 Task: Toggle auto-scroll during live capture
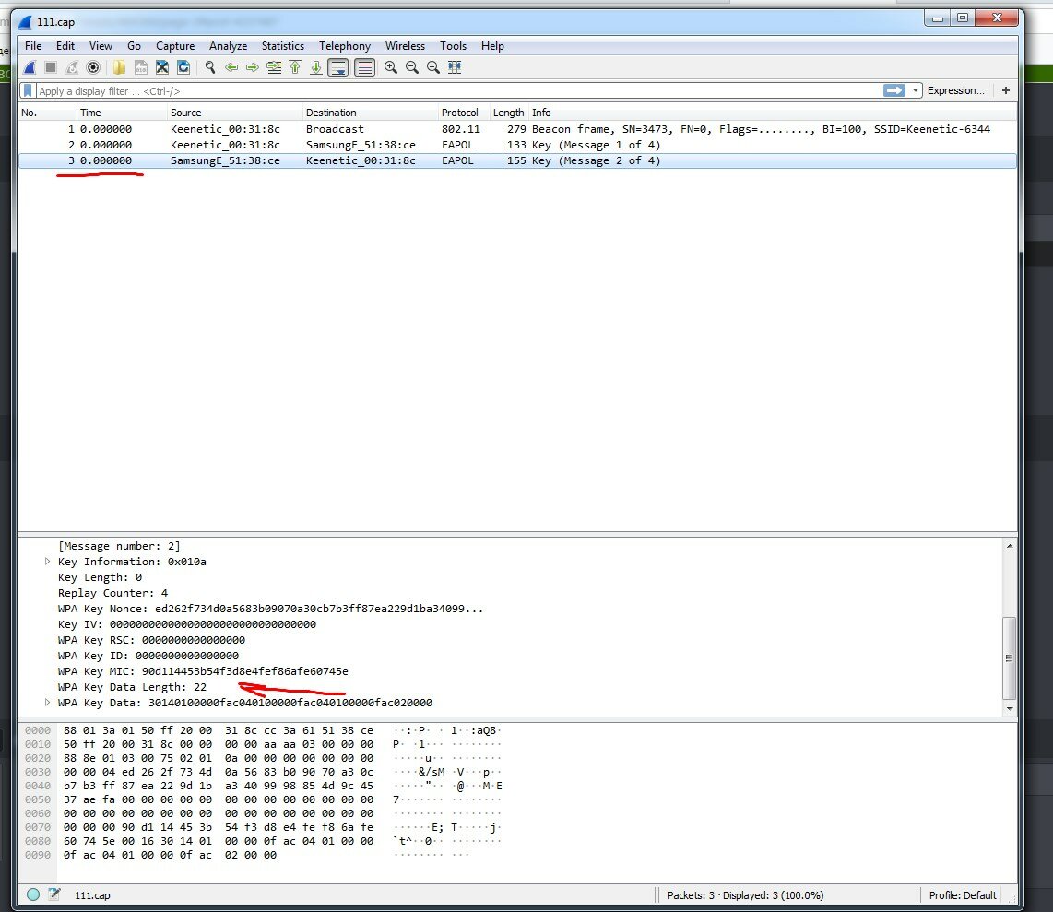pyautogui.click(x=338, y=67)
